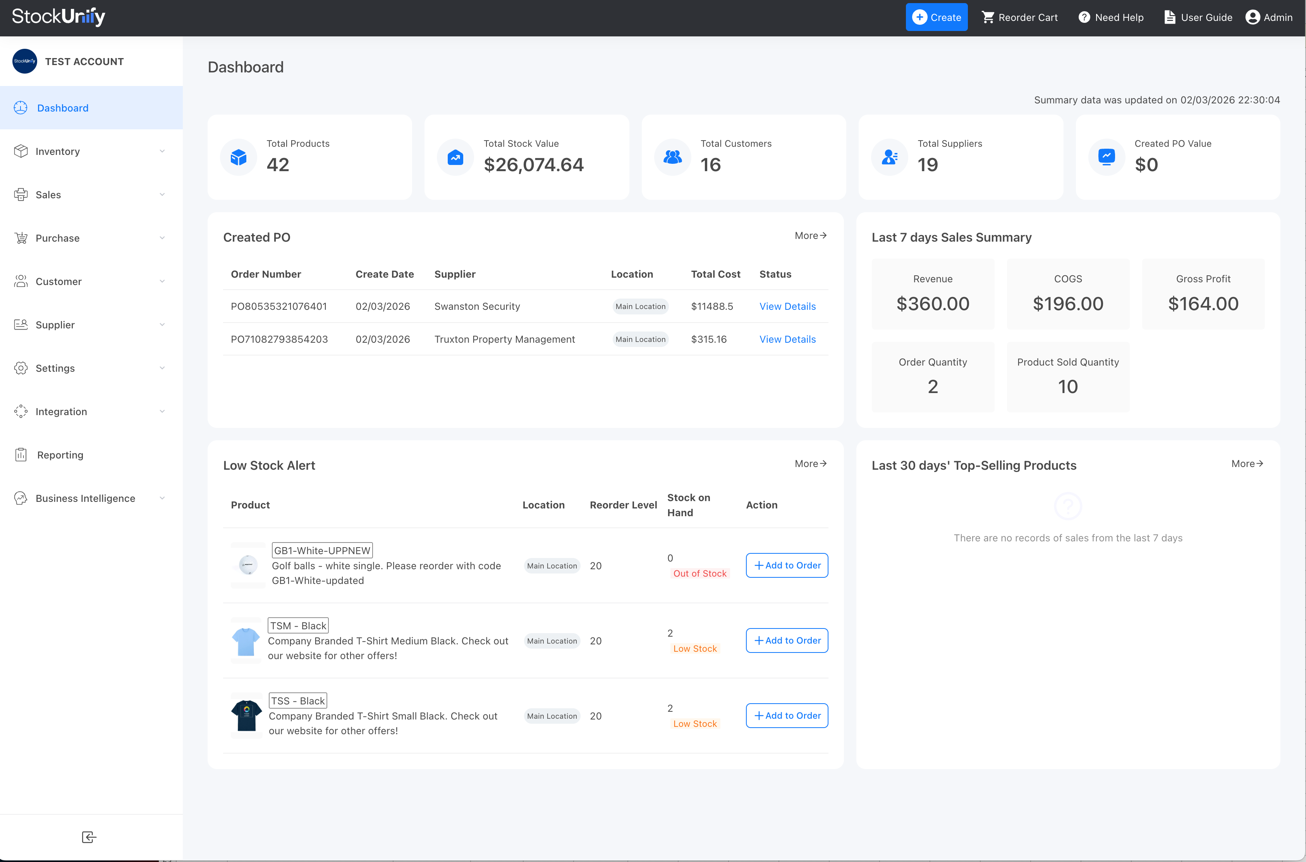Click the Create button
The width and height of the screenshot is (1306, 862).
tap(937, 17)
